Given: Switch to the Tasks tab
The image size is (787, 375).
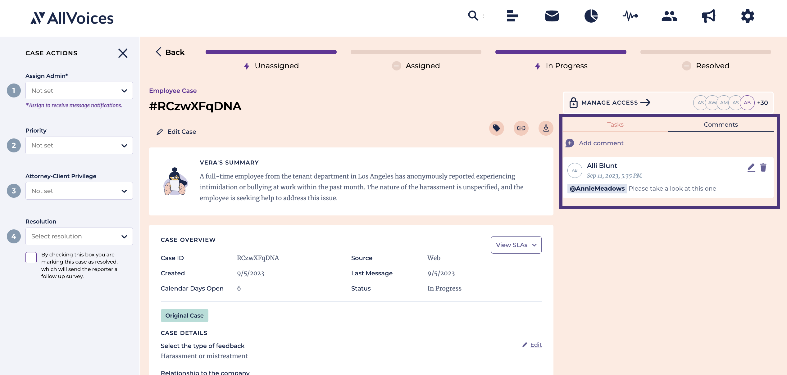Looking at the screenshot, I should [x=615, y=124].
